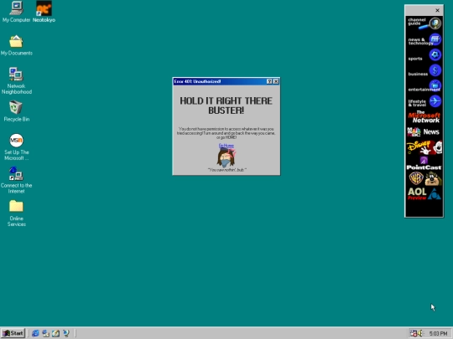
Task: Click the View Channels quick launch icon
Action: tap(66, 333)
